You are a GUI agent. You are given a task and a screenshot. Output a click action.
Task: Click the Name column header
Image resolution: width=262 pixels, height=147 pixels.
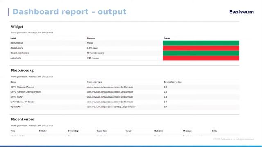(13, 82)
